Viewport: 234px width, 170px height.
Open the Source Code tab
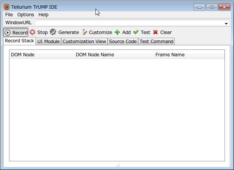(123, 42)
